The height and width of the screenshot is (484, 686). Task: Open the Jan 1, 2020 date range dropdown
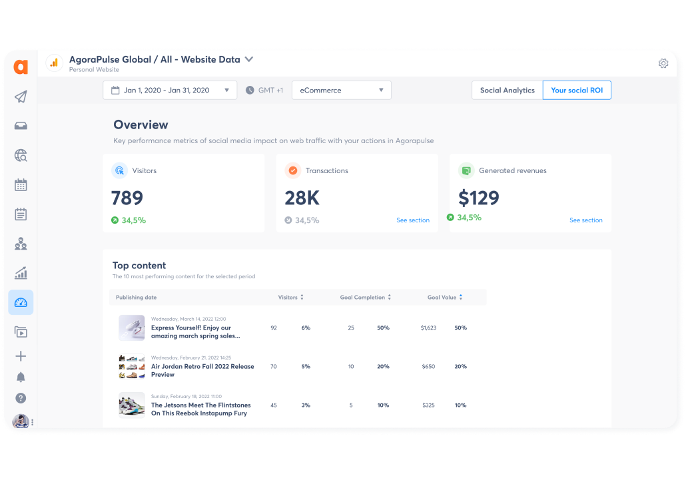(170, 91)
